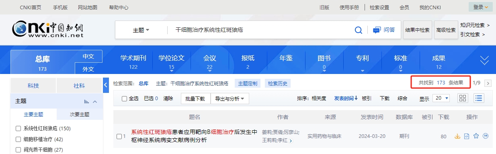
Task: Click the 主题定制 button
Action: (248, 84)
